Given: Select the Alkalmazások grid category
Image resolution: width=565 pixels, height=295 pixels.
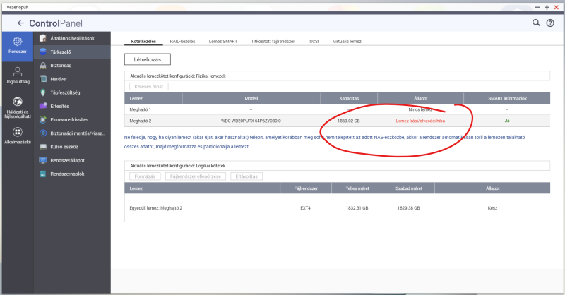Looking at the screenshot, I should tap(17, 136).
